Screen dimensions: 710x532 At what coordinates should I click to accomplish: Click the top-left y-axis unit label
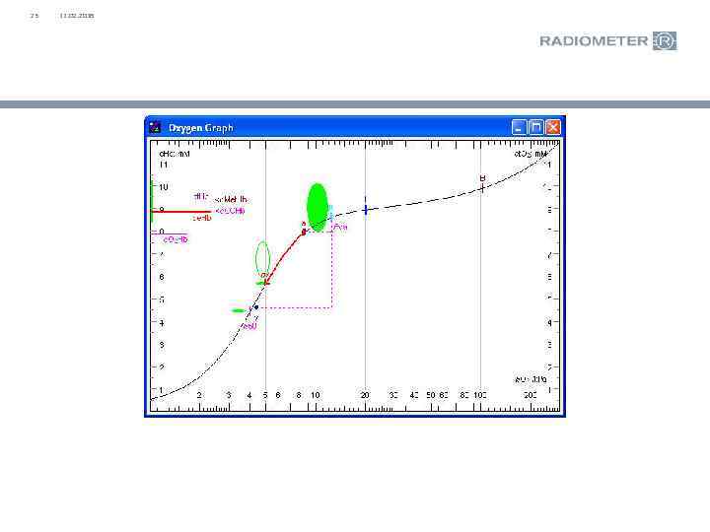175,154
